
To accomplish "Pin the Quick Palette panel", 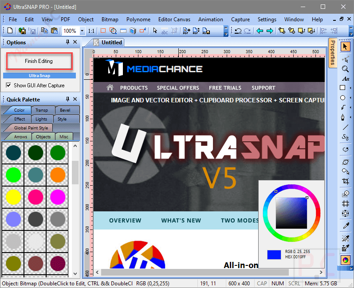I will point(67,99).
